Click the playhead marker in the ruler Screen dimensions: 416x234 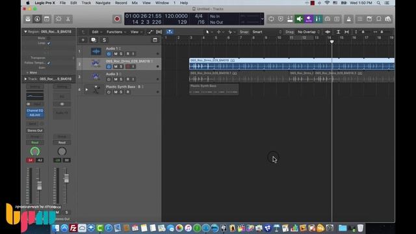[x=331, y=42]
